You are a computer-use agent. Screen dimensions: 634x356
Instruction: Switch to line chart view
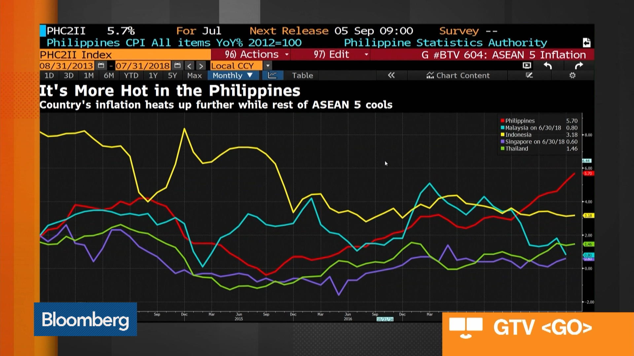272,75
